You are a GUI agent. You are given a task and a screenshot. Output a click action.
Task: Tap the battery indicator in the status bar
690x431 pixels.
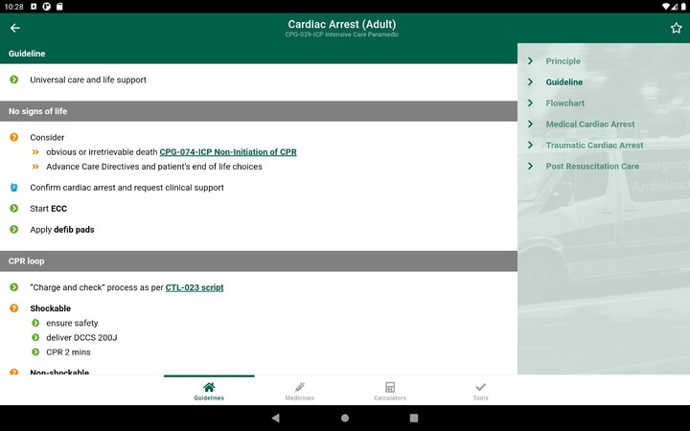[683, 7]
